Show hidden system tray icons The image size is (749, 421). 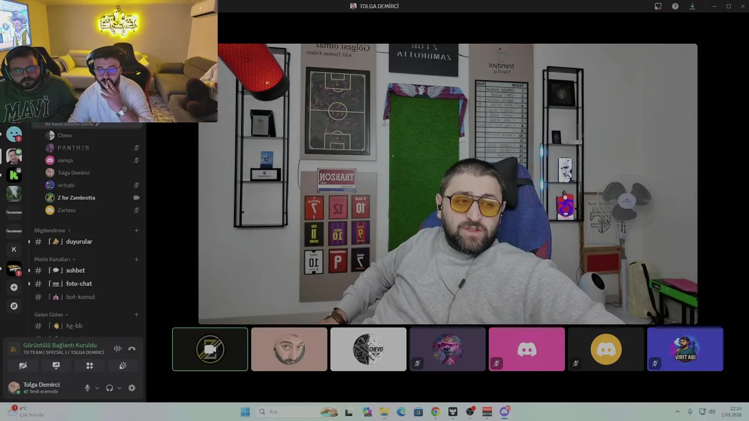click(678, 412)
